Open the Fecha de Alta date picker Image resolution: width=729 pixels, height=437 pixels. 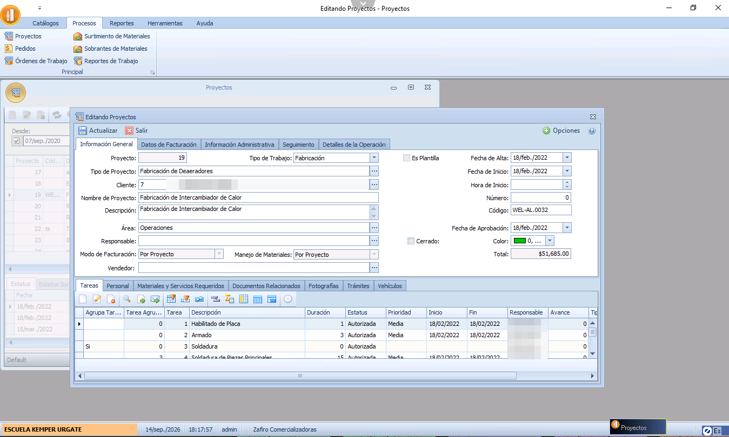click(x=567, y=158)
